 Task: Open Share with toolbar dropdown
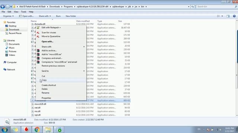click(x=45, y=16)
